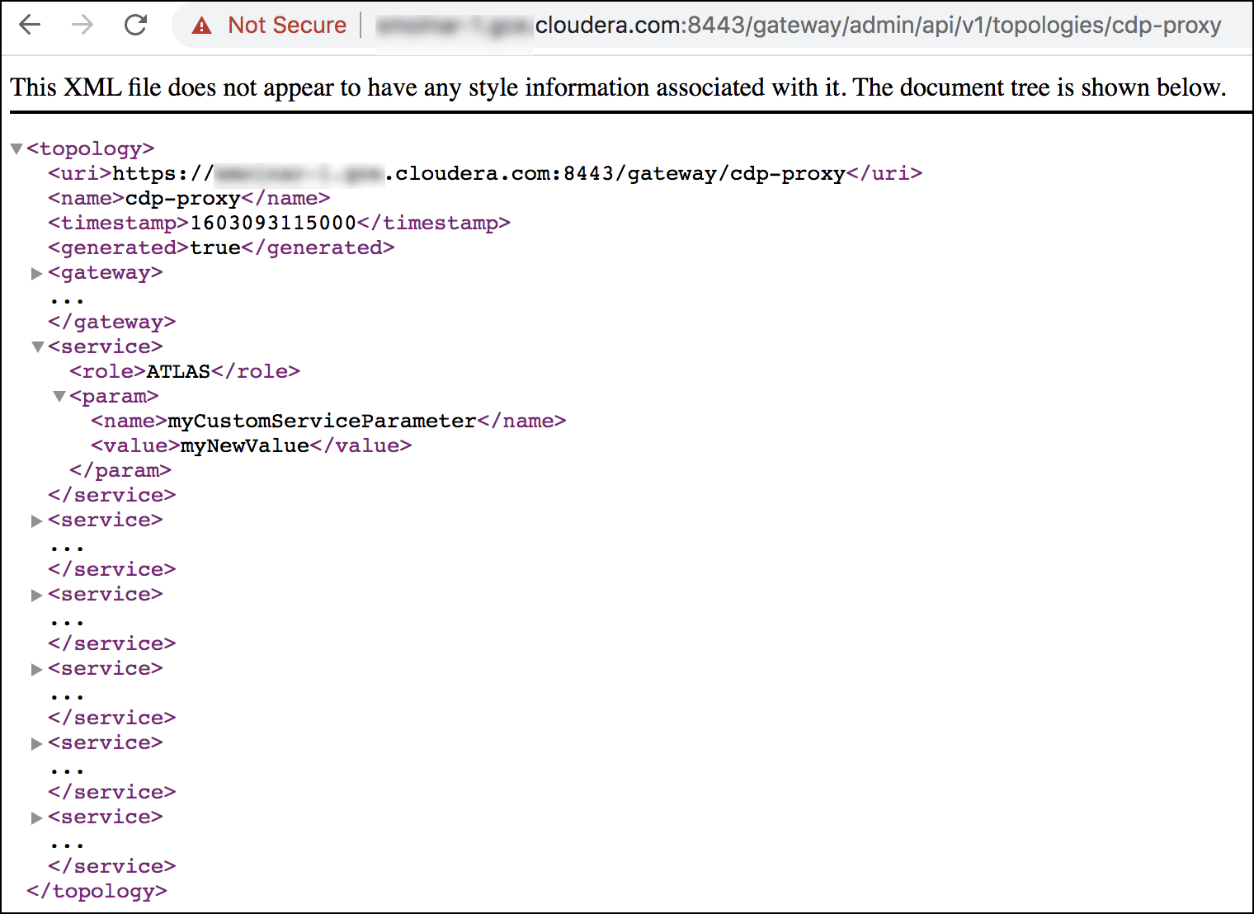Image resolution: width=1254 pixels, height=914 pixels.
Task: Click the red warning triangle icon
Action: [x=201, y=26]
